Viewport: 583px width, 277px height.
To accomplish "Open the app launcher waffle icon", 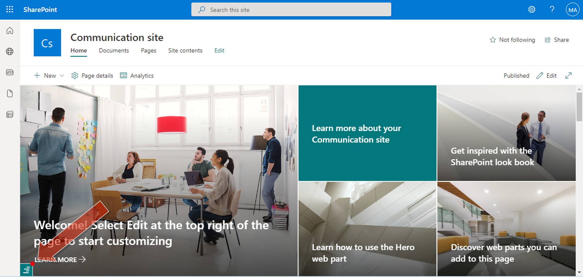I will point(10,10).
